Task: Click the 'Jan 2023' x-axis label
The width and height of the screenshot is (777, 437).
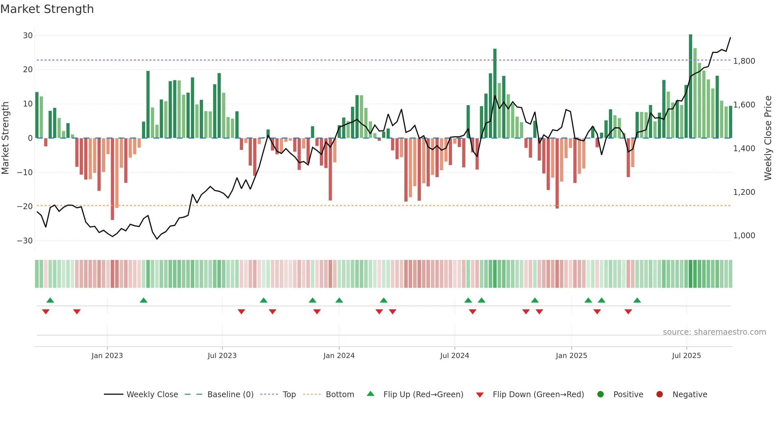Action: 107,355
